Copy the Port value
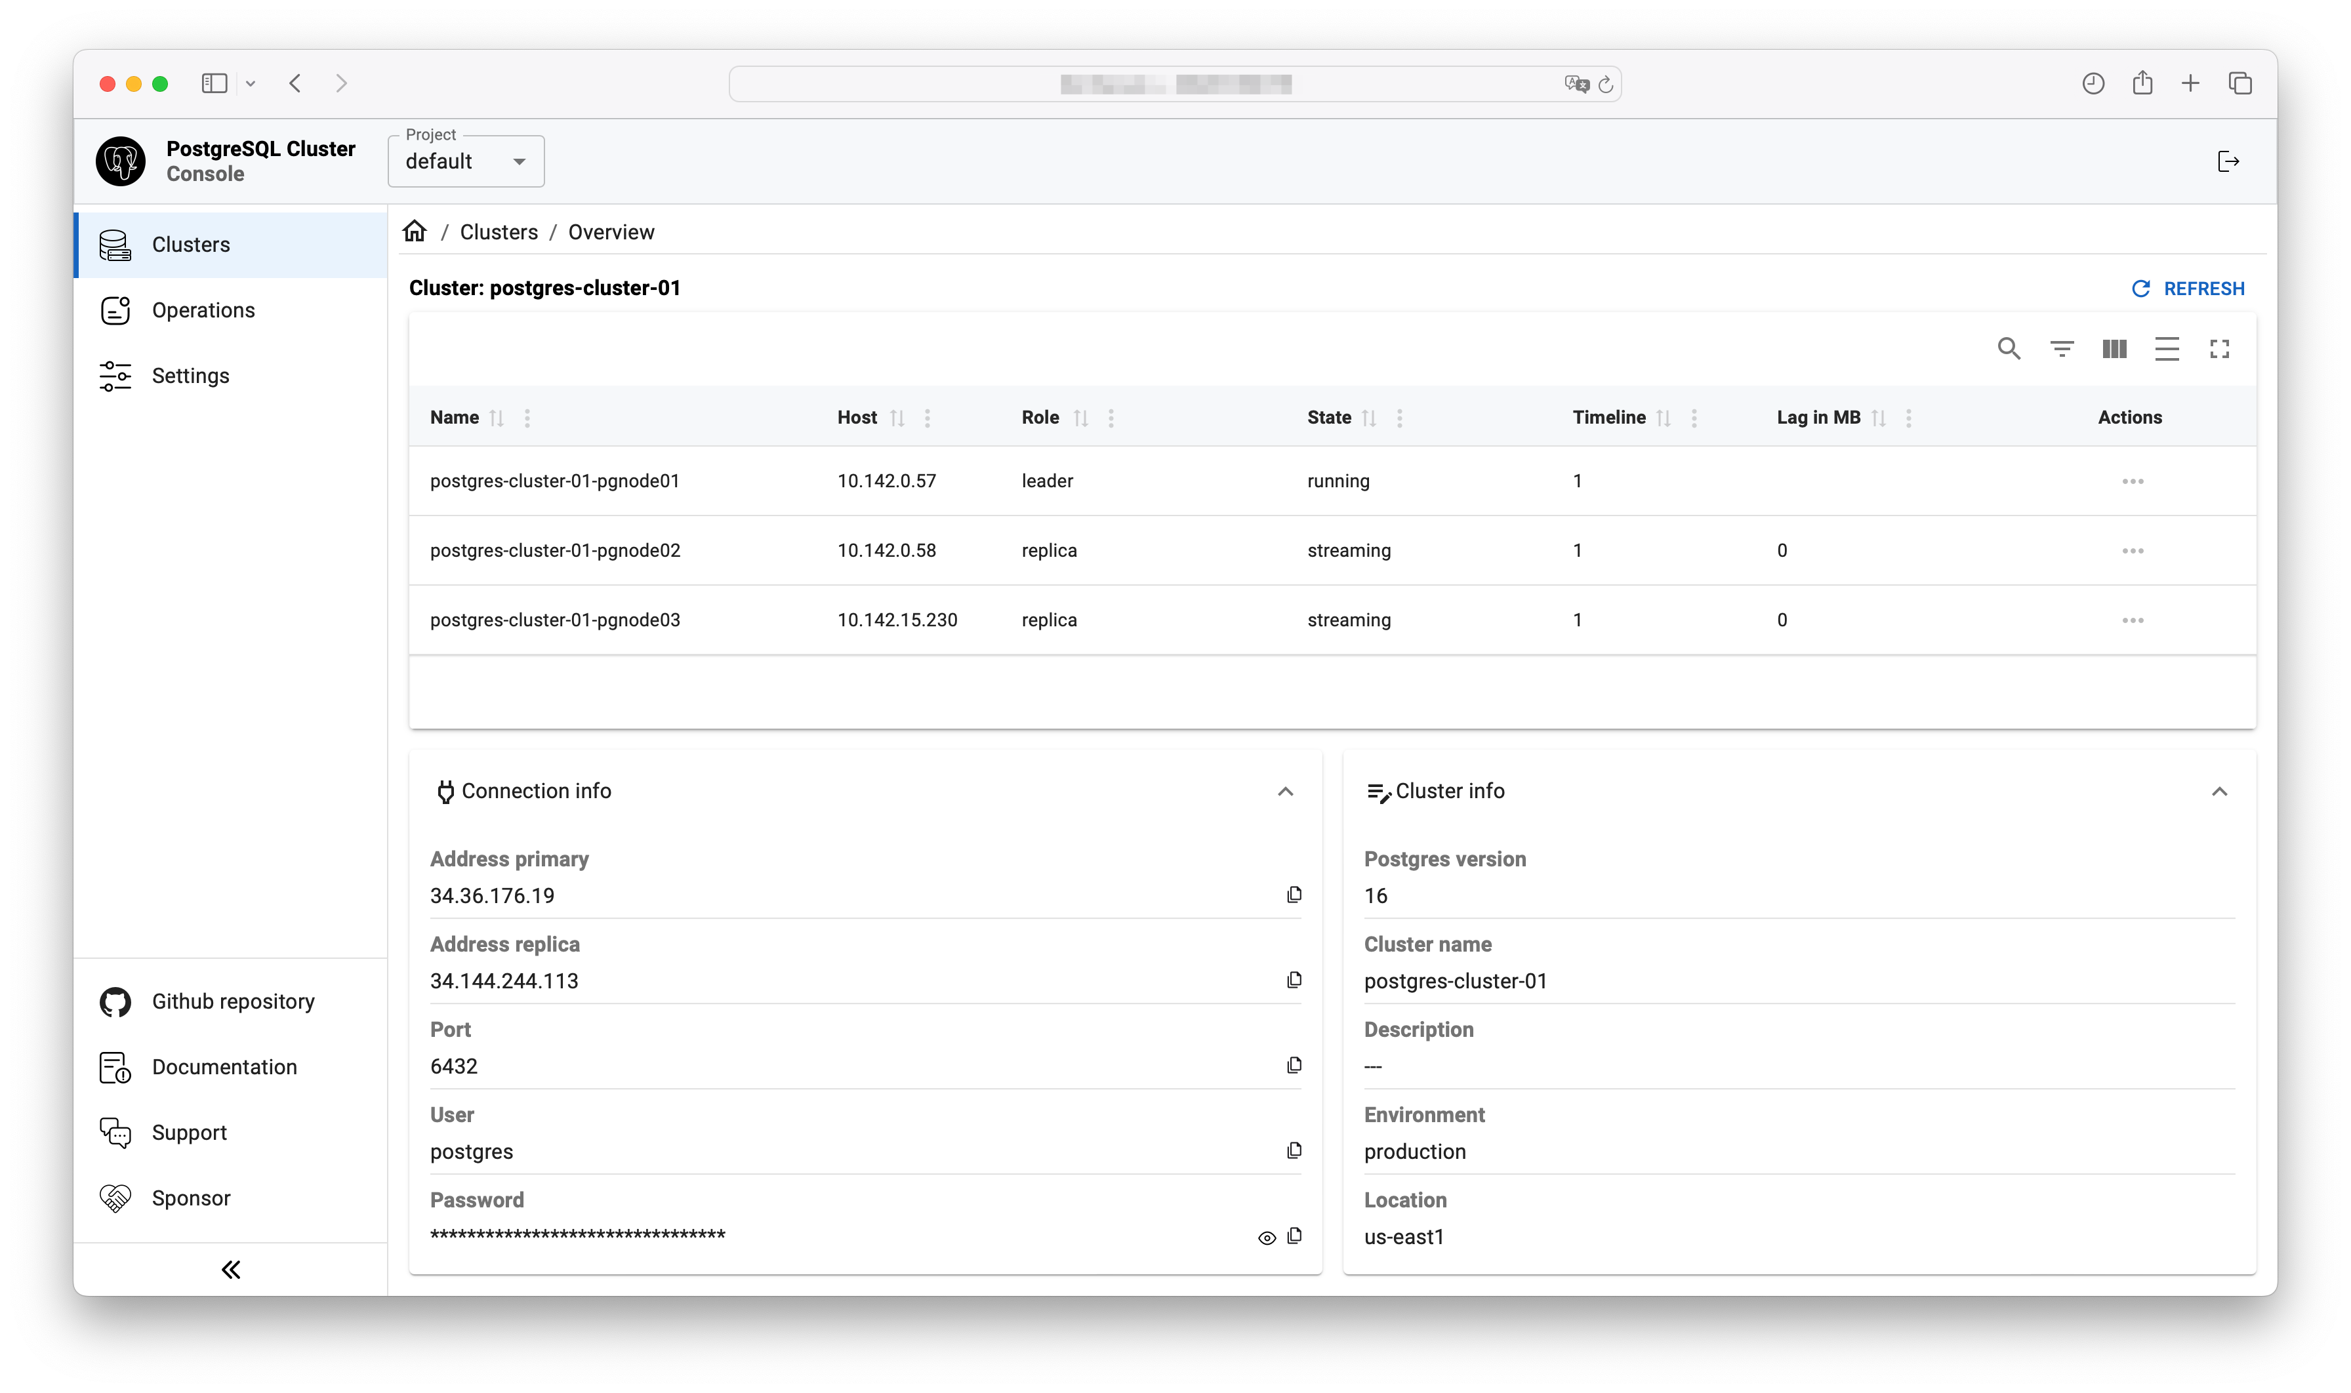Screen dimensions: 2351x1393 (1294, 1066)
